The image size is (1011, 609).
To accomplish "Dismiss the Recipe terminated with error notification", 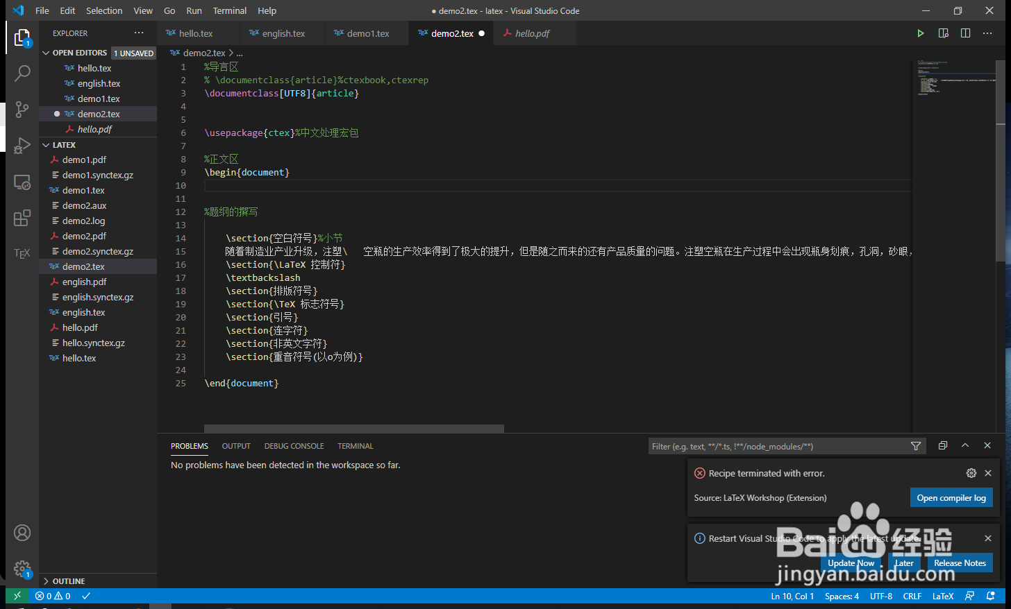I will pyautogui.click(x=988, y=473).
